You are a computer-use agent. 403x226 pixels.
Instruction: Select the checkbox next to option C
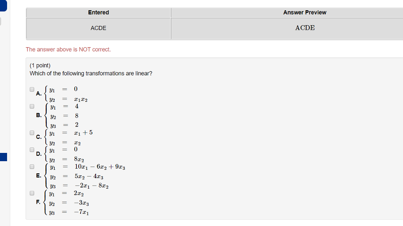[x=32, y=133]
